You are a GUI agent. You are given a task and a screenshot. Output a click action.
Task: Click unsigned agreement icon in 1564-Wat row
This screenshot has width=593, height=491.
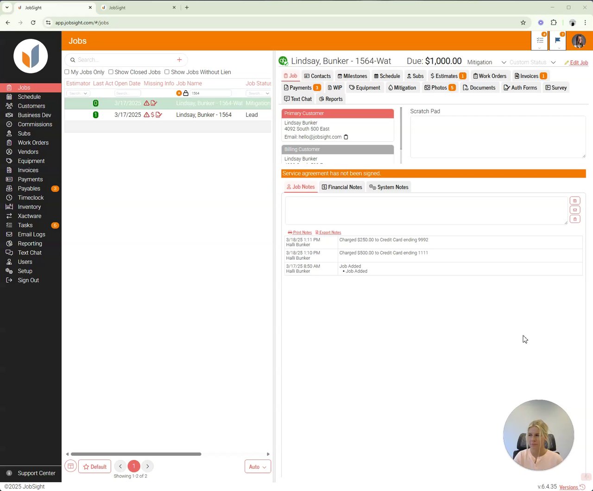154,103
